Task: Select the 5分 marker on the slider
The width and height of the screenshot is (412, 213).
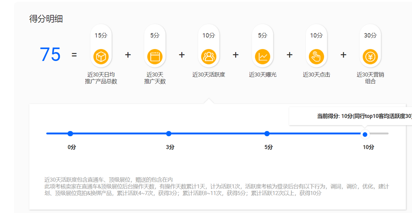Action: [x=267, y=133]
